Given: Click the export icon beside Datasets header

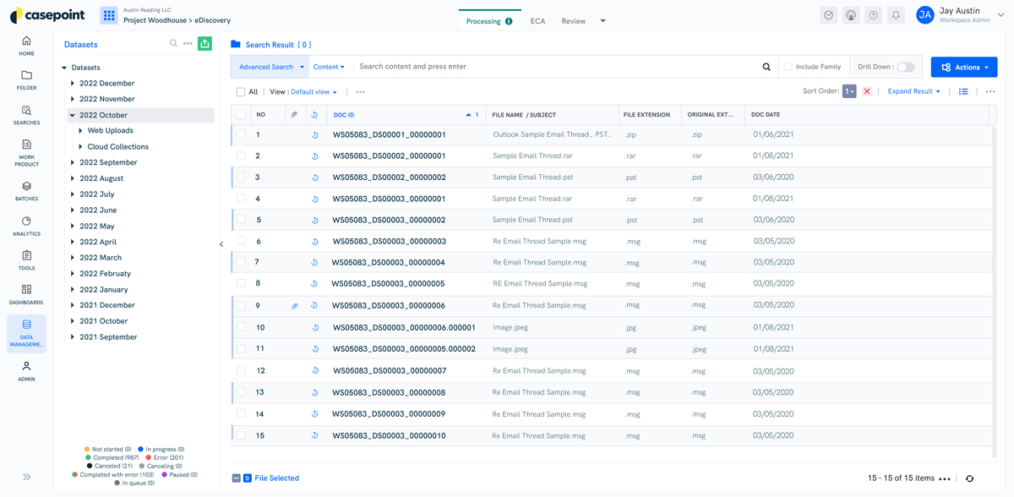Looking at the screenshot, I should (x=204, y=43).
